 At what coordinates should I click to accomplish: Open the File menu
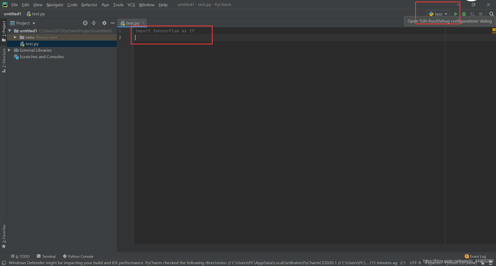[14, 5]
